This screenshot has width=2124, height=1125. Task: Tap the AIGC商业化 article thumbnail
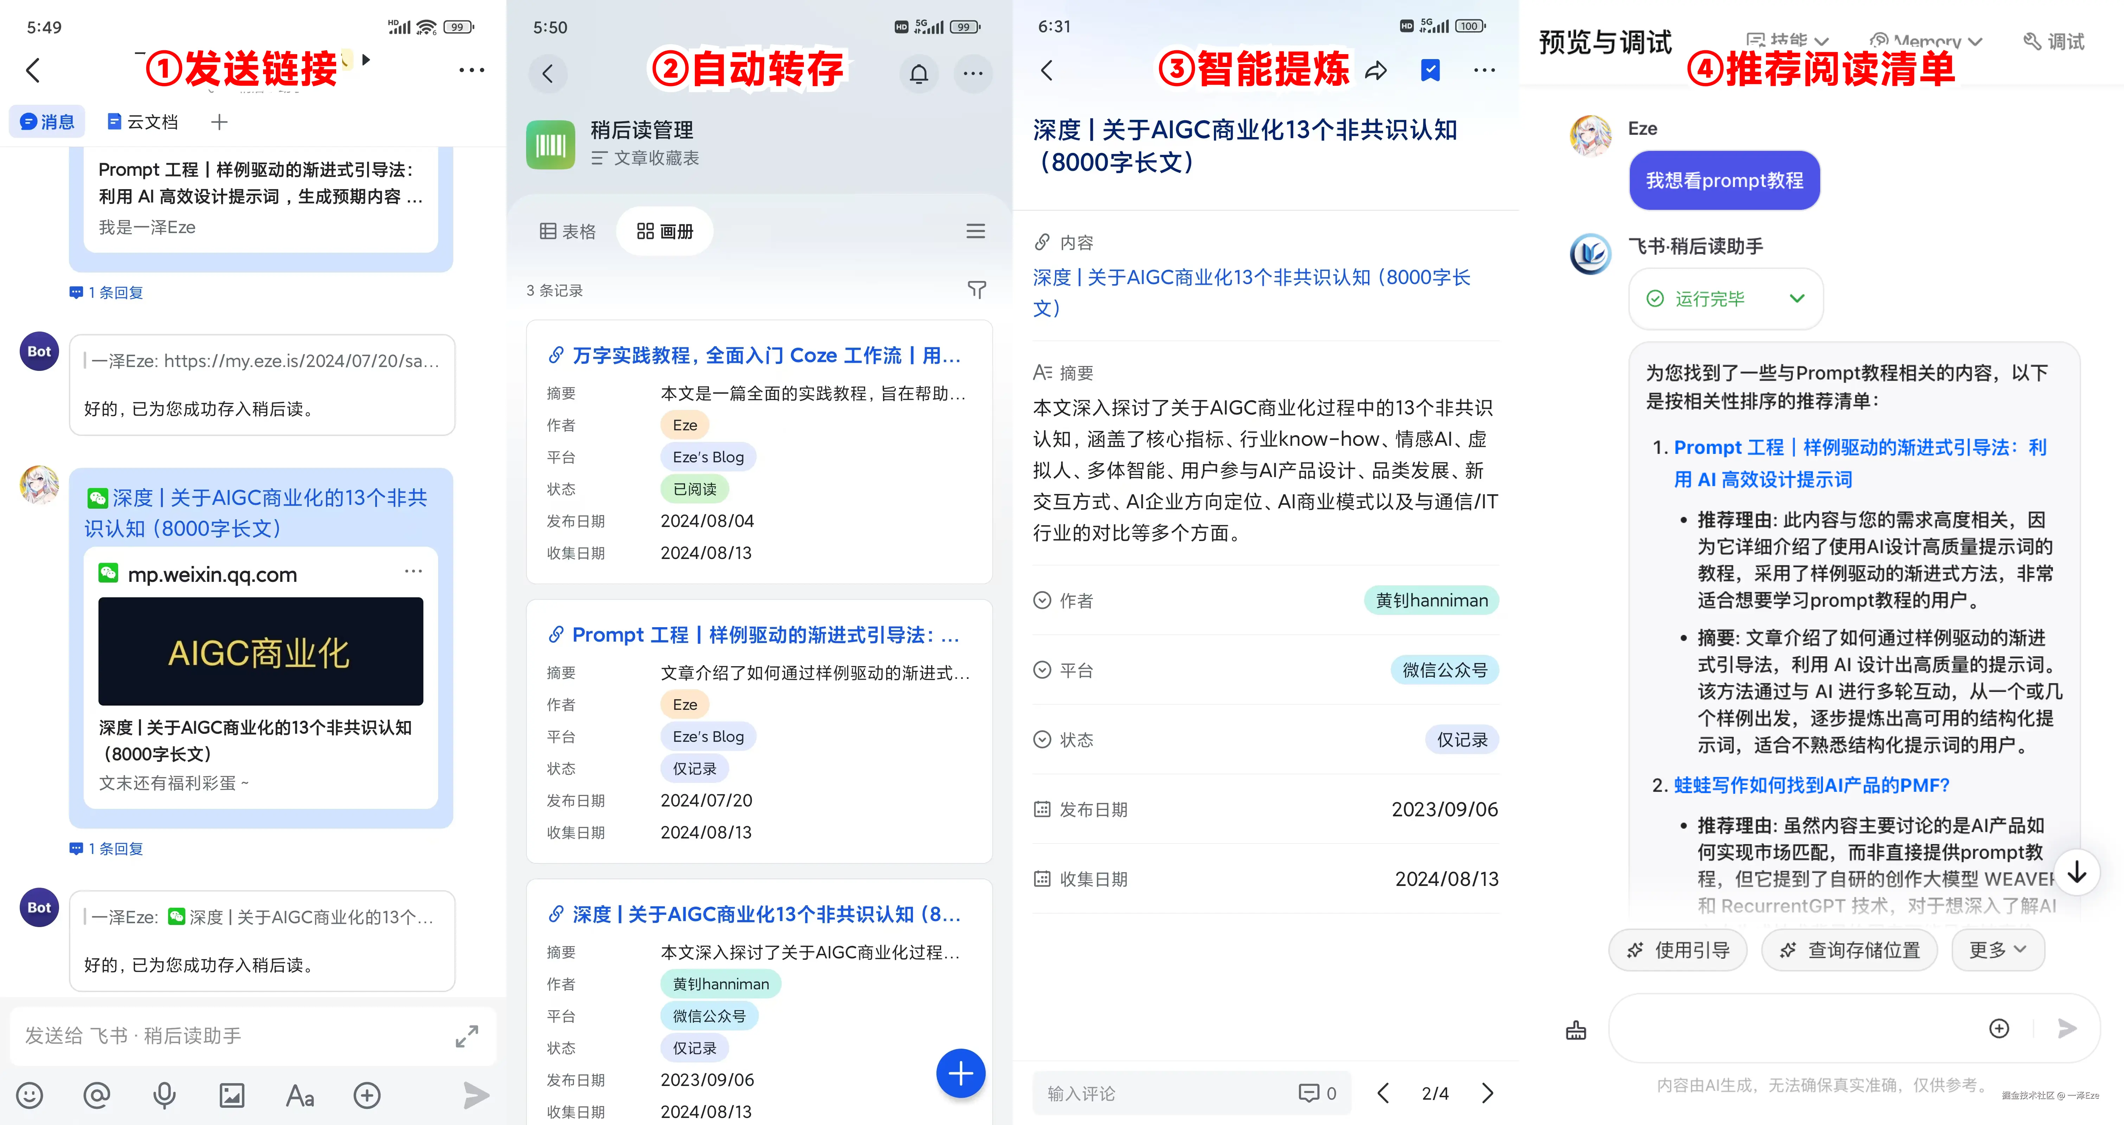(261, 651)
